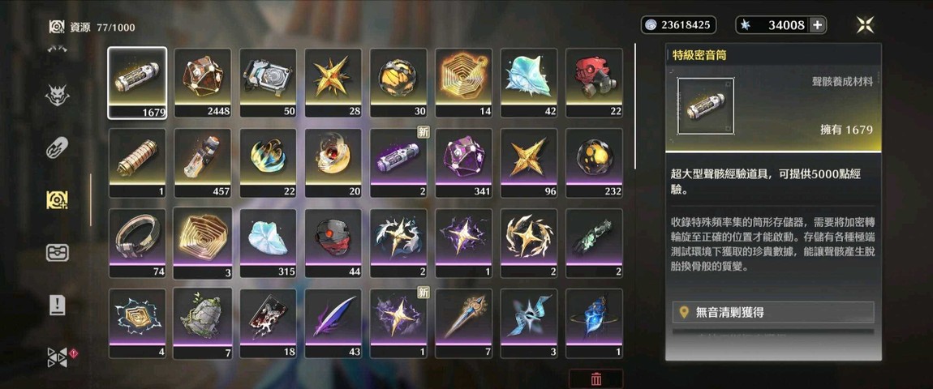The width and height of the screenshot is (933, 389).
Task: Select the red robot item with count 22
Action: 595,83
